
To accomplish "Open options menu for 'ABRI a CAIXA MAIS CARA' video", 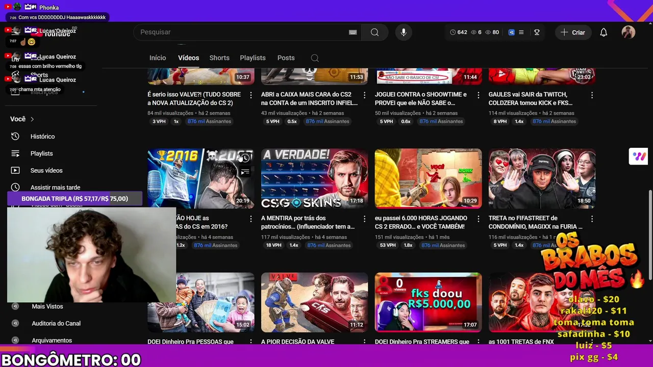I will (x=364, y=95).
